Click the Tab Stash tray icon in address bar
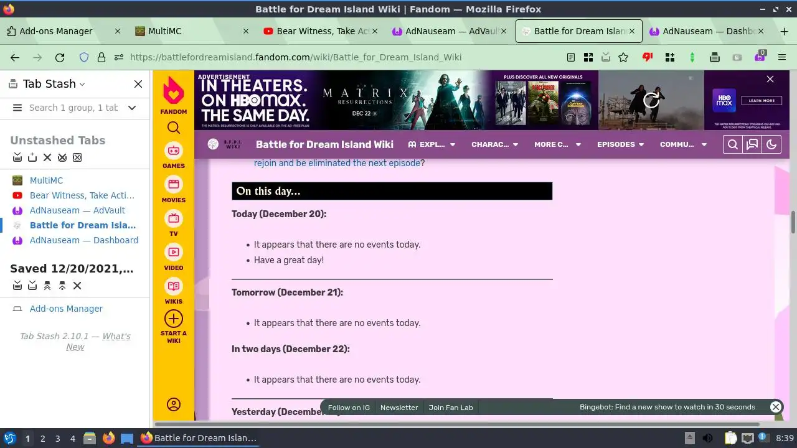 [x=606, y=57]
